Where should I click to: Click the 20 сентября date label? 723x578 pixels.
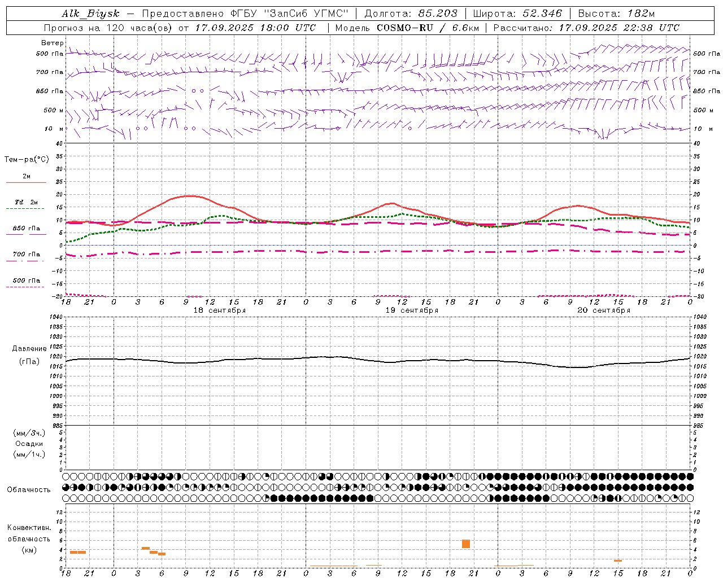[x=604, y=310]
